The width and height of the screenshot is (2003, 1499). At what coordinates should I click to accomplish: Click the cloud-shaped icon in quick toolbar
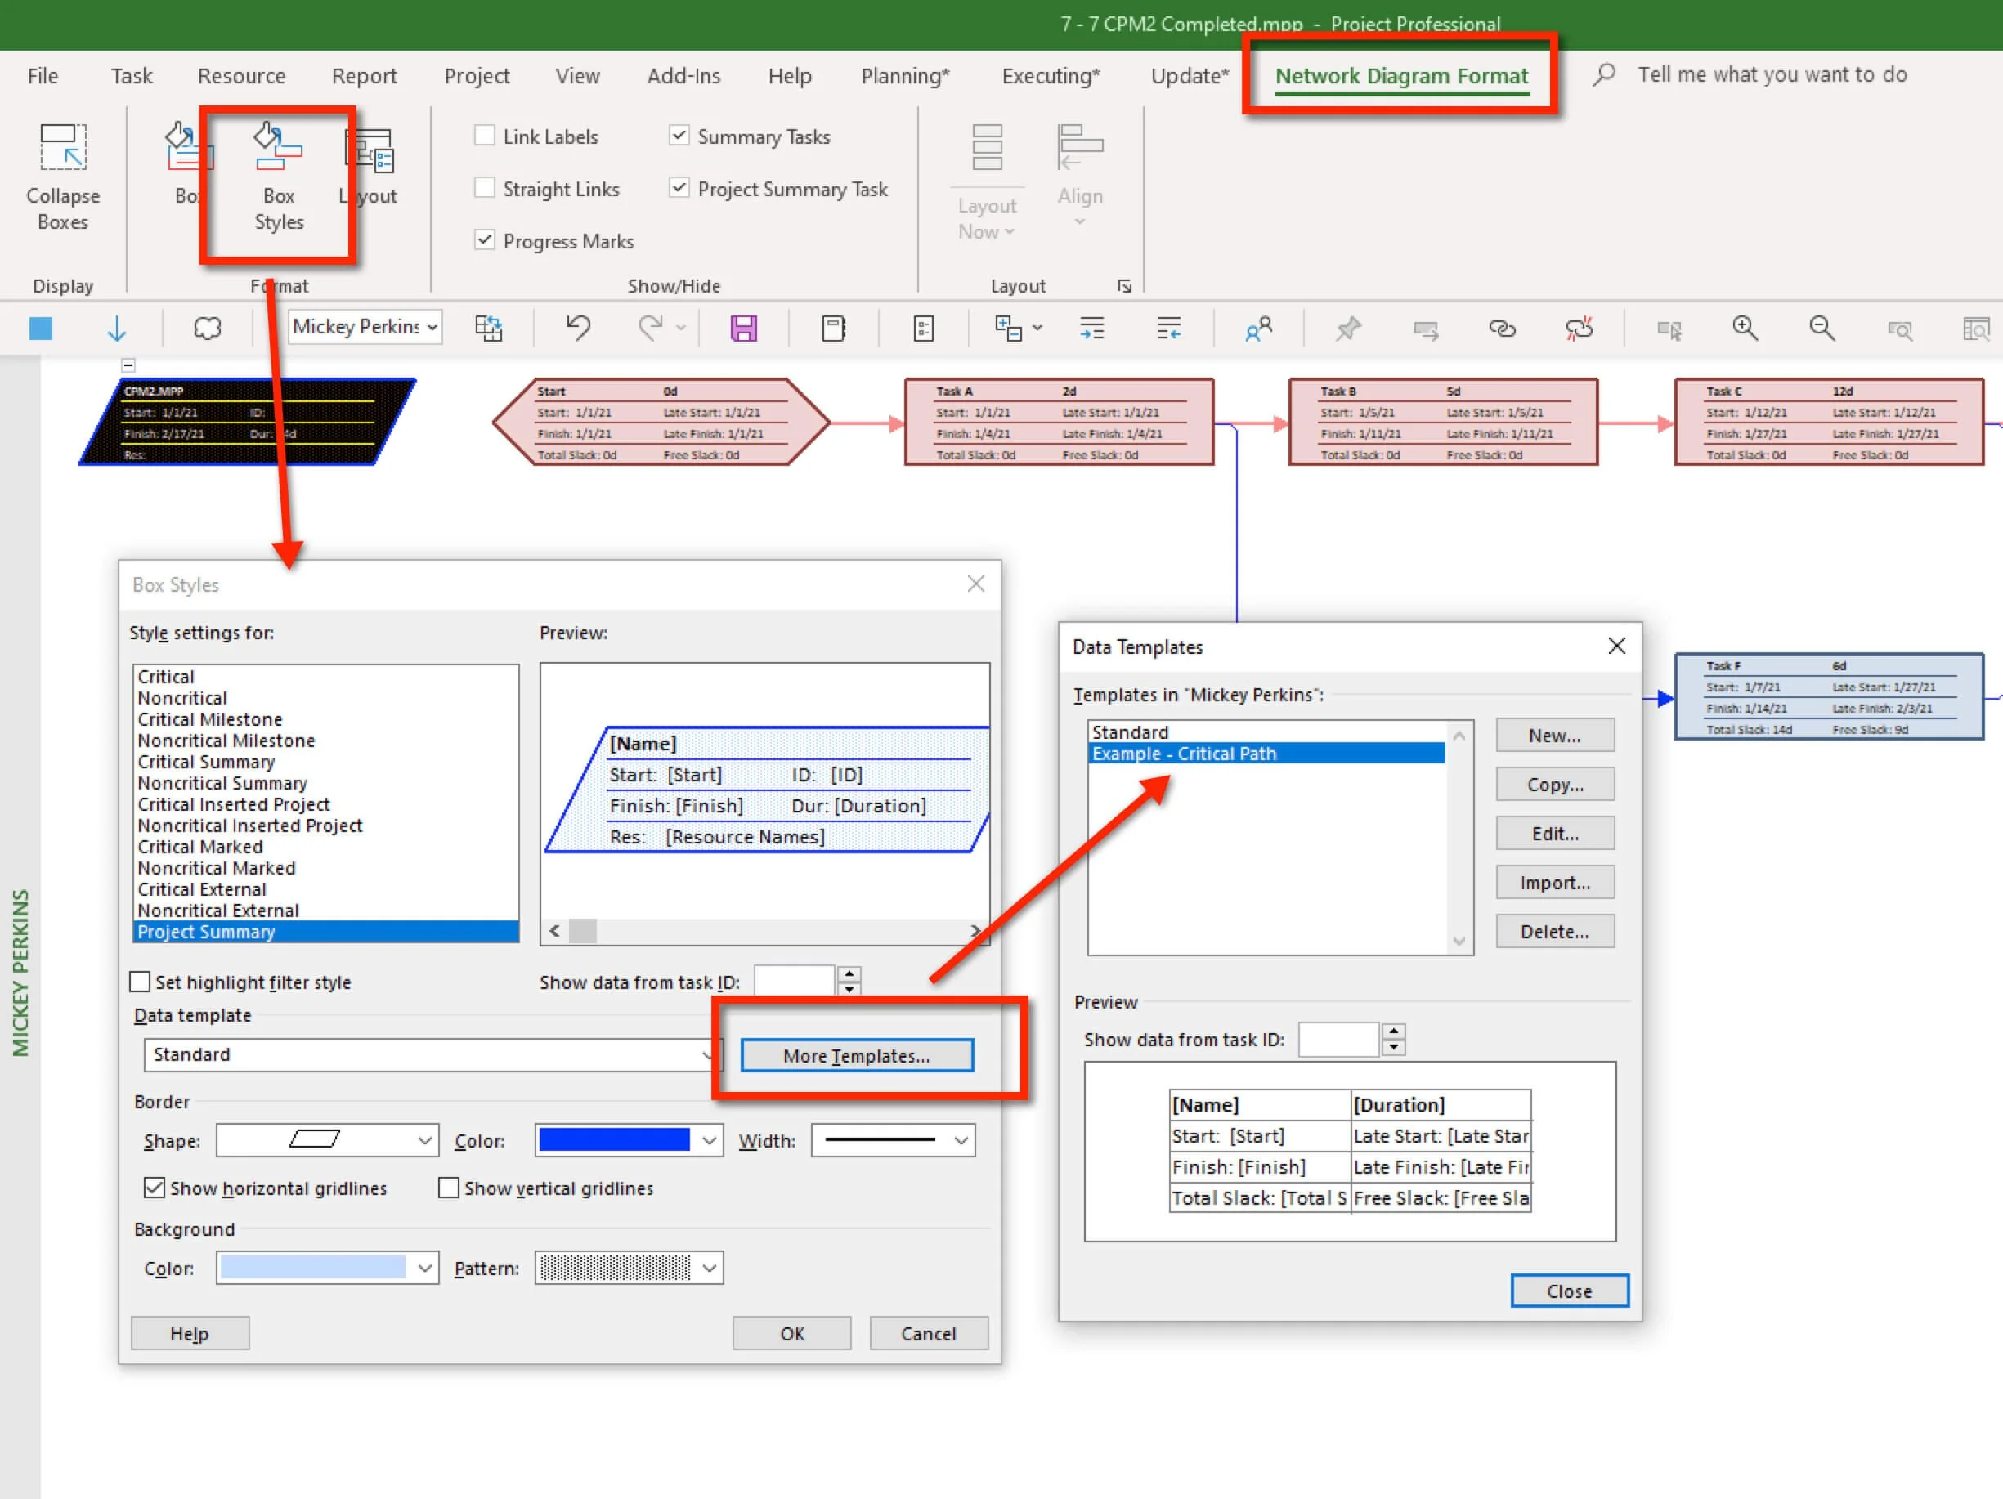click(x=208, y=328)
